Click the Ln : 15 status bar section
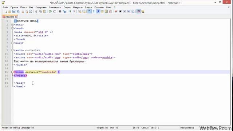The width and height of the screenshot is (233, 131). [136, 128]
